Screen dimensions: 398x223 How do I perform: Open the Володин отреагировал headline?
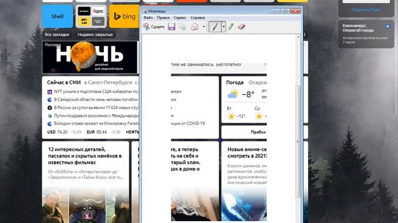tap(96, 124)
